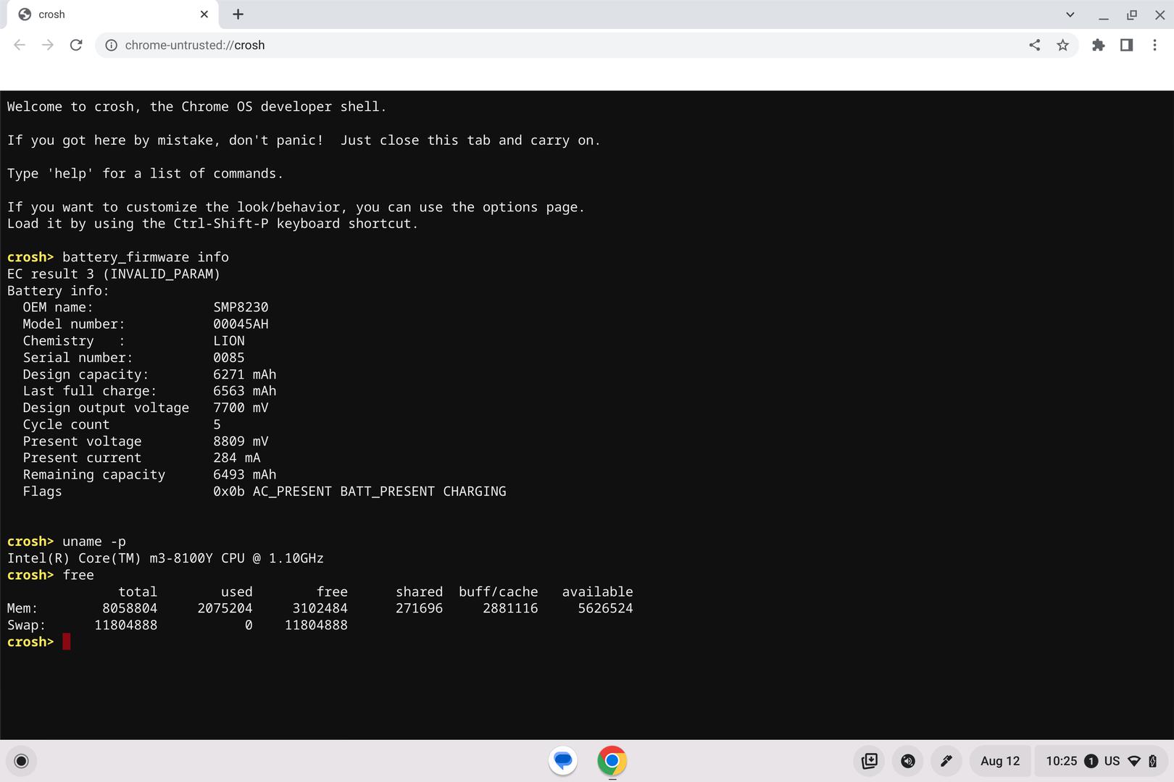1174x782 pixels.
Task: Open the Messages app in shelf
Action: [x=563, y=761]
